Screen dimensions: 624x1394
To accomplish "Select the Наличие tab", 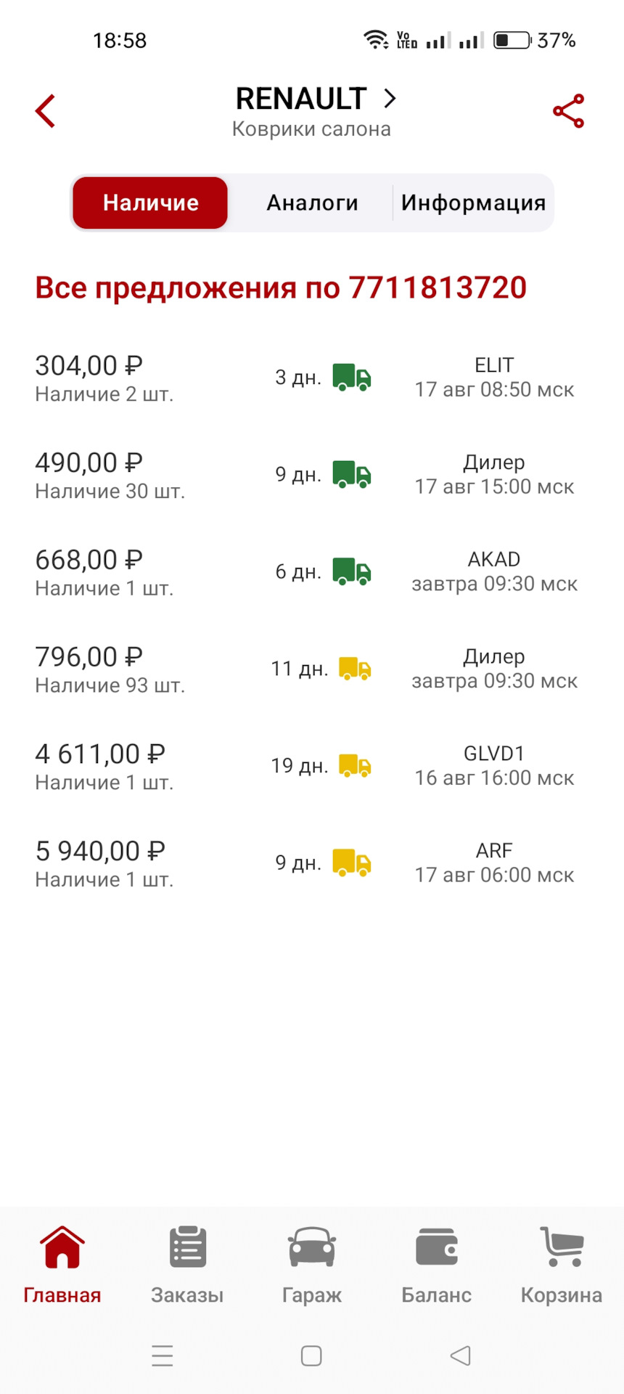I will tap(150, 203).
